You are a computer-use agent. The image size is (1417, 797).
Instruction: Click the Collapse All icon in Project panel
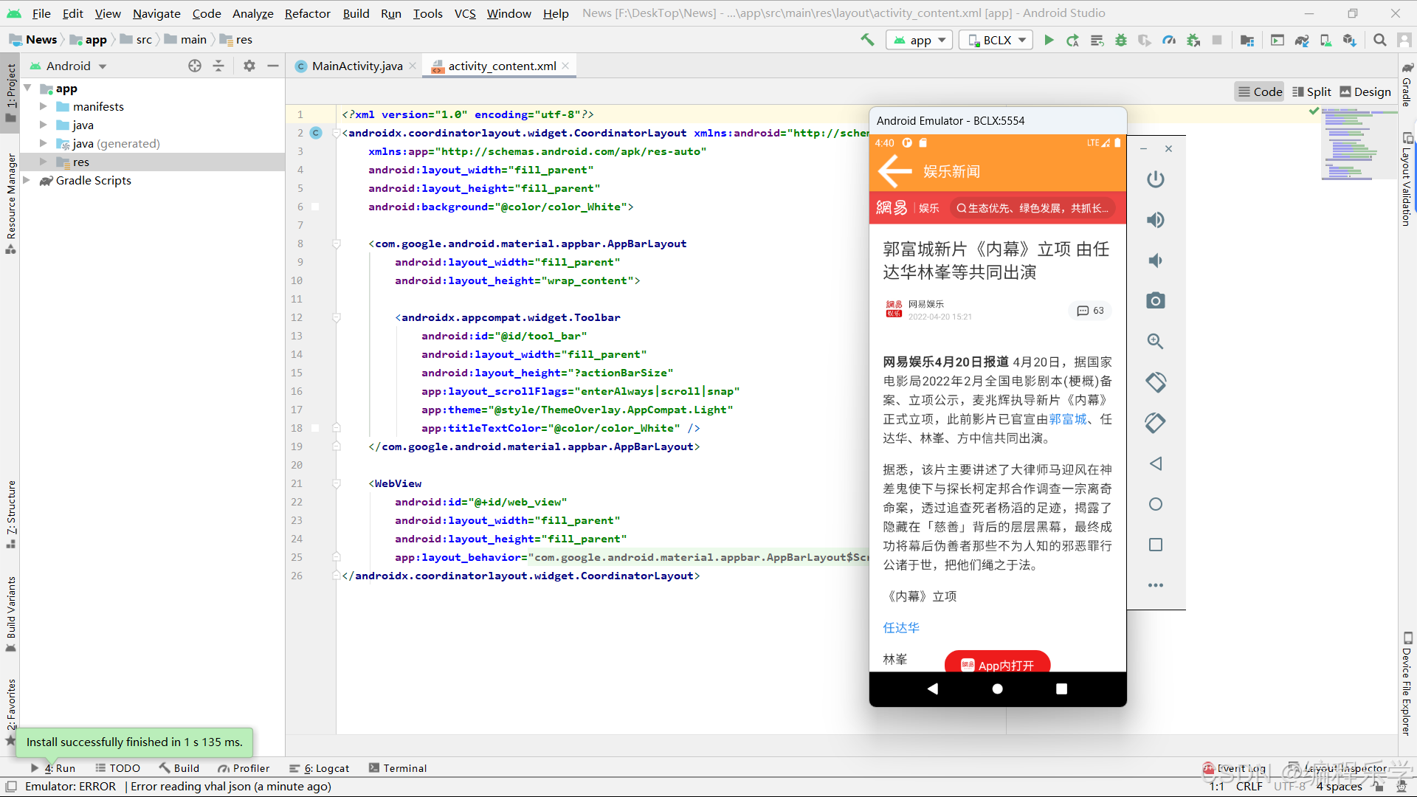click(x=218, y=66)
